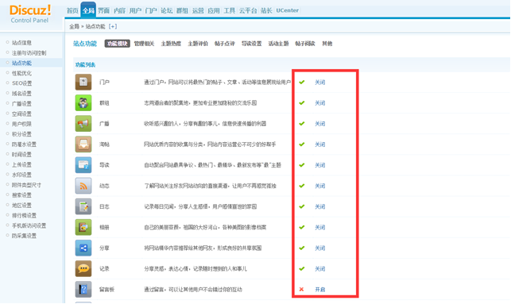511x304 pixels.
Task: Click the 日志 blog notepad icon
Action: pyautogui.click(x=83, y=206)
